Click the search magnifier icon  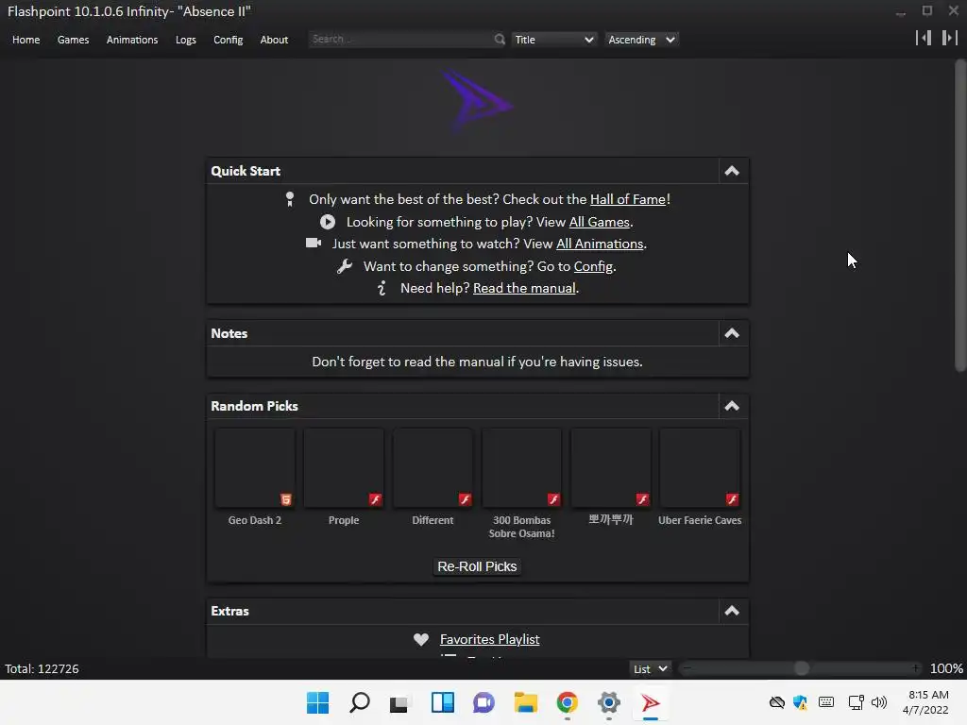tap(499, 40)
